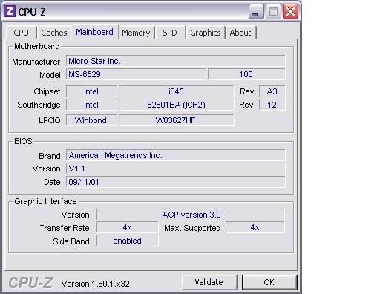The height and width of the screenshot is (294, 380).
Task: Open the SPD tab
Action: tap(170, 33)
